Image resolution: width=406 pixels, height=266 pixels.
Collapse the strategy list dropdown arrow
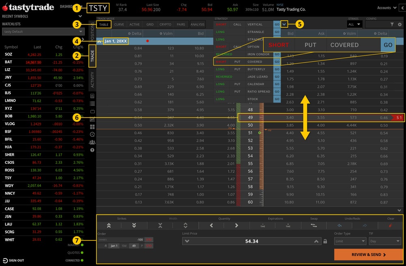(284, 24)
